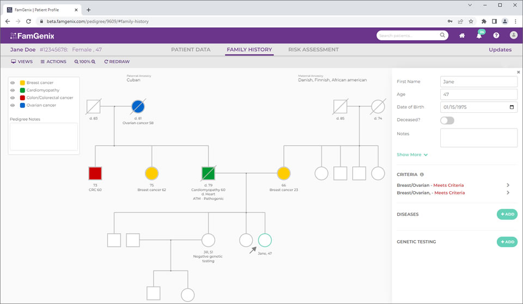Image resolution: width=523 pixels, height=304 pixels.
Task: Select the yellow Breast cancer 23 mother node
Action: (x=283, y=174)
